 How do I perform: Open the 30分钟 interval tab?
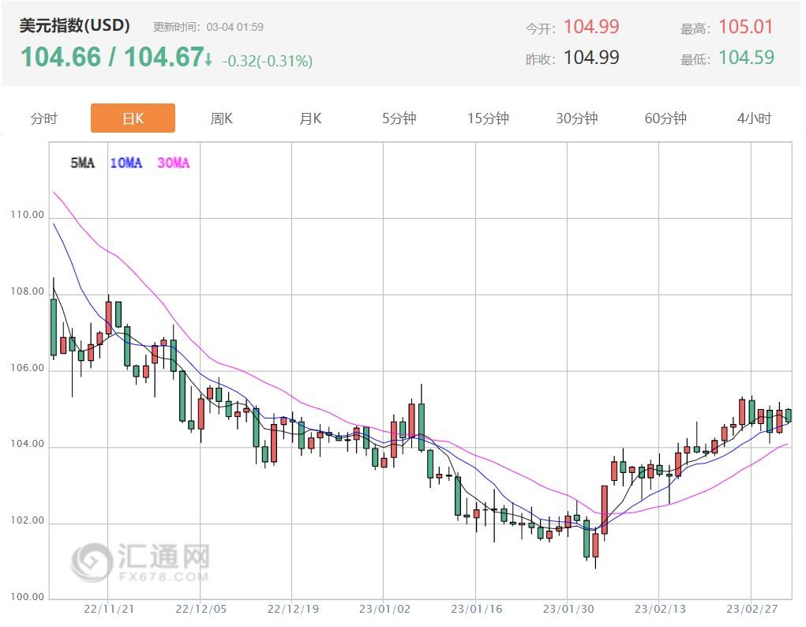(576, 118)
